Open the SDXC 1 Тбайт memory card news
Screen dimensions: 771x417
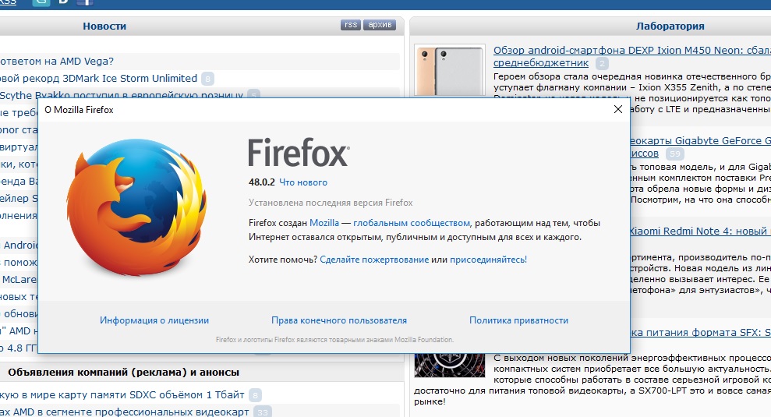tap(122, 395)
